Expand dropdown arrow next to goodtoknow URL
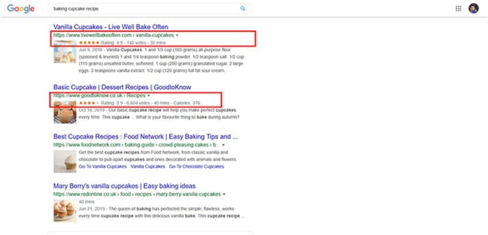 149,96
